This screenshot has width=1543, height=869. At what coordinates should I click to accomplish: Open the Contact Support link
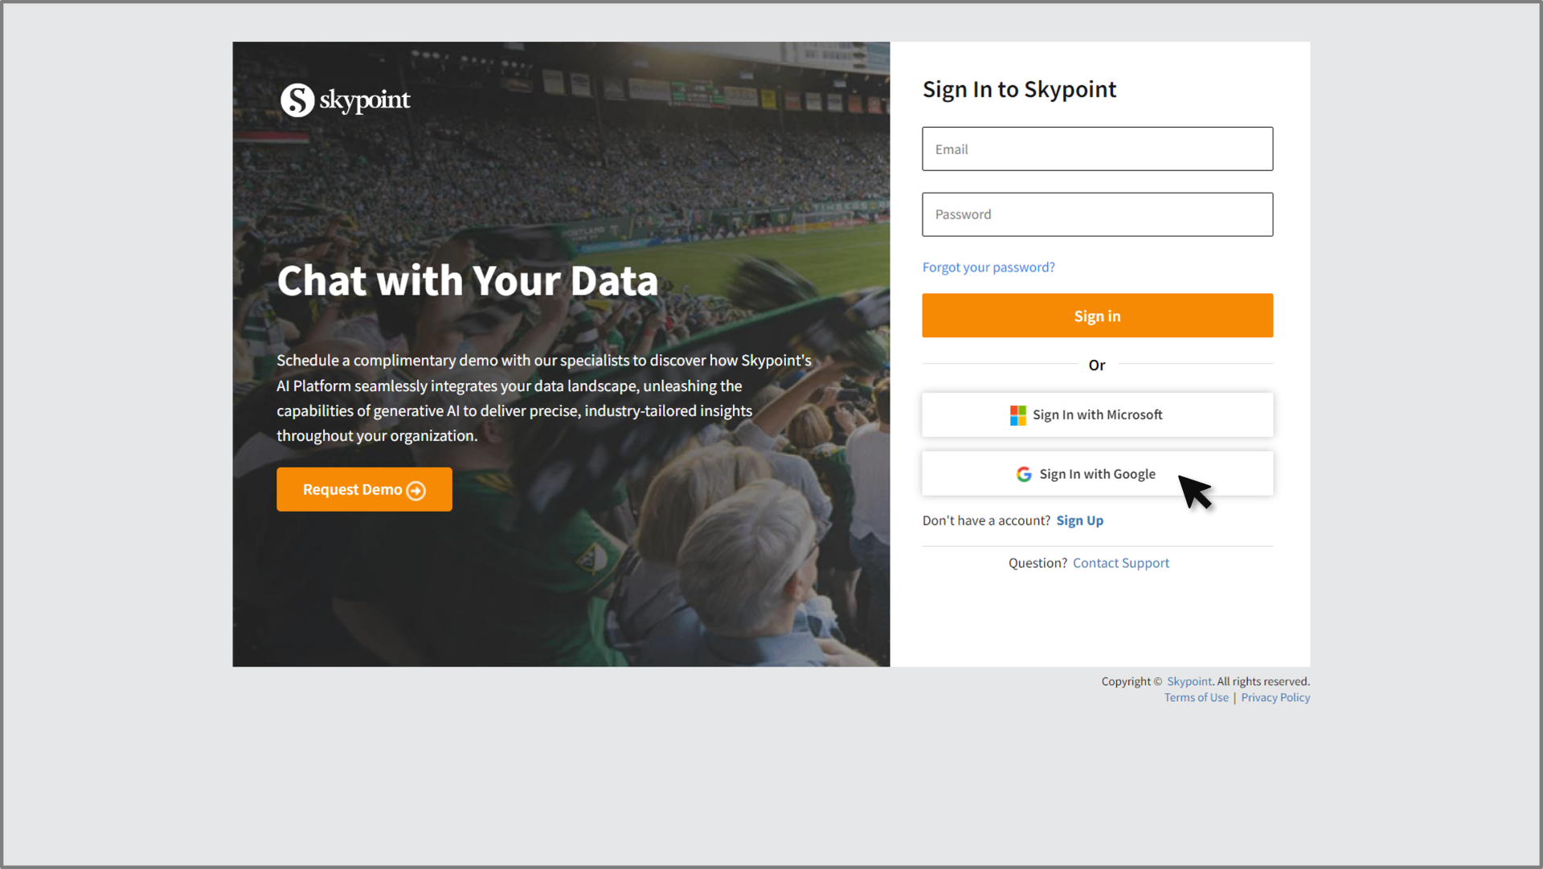point(1120,563)
